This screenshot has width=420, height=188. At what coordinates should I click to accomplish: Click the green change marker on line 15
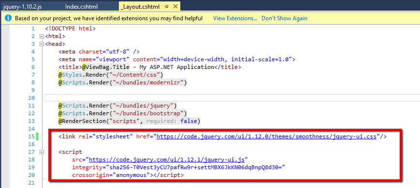[x=37, y=136]
